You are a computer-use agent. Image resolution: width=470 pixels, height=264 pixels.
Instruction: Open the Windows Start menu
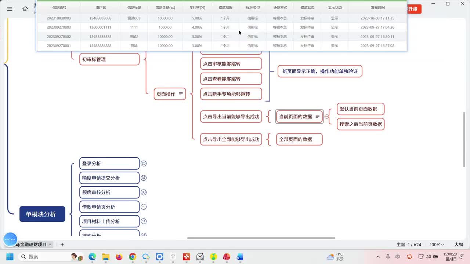click(x=10, y=257)
